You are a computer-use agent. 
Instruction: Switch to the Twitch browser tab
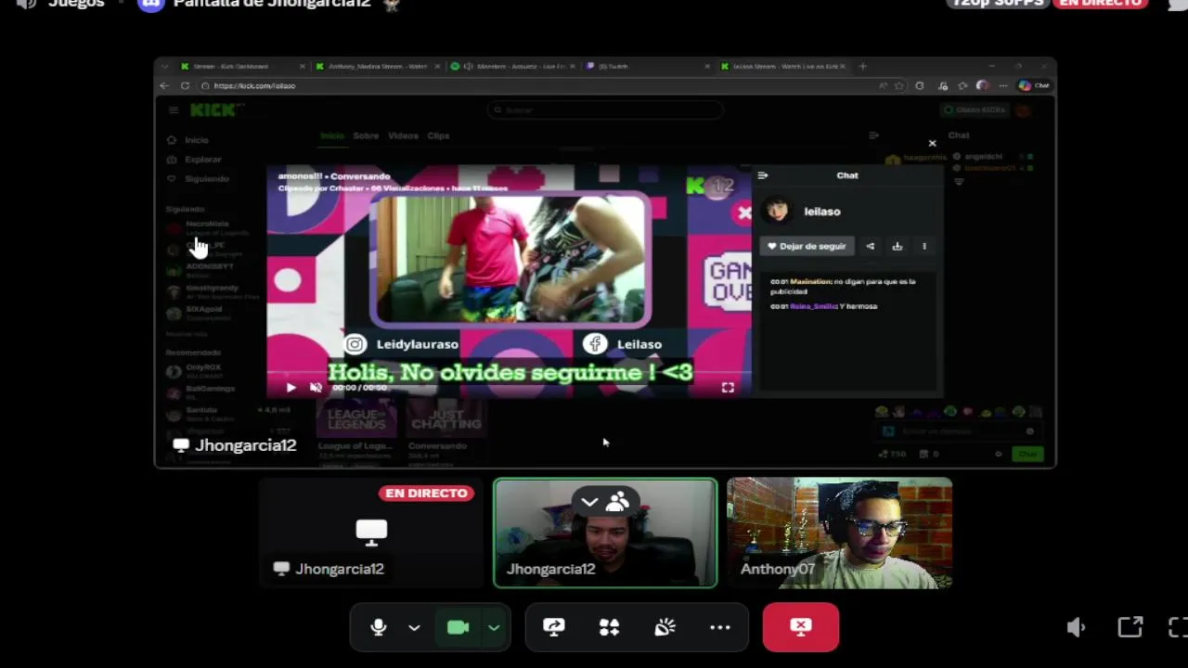pyautogui.click(x=647, y=66)
